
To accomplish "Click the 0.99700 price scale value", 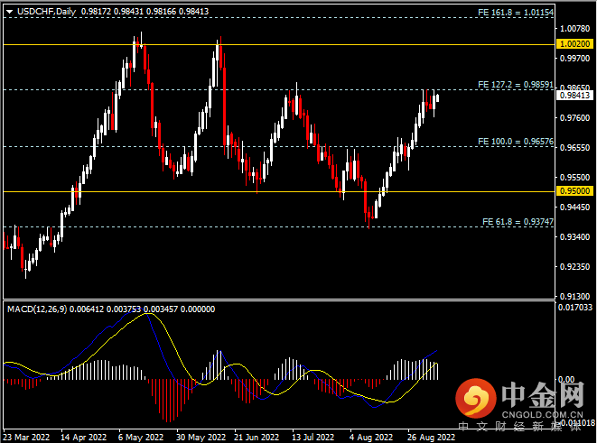I will tap(574, 58).
